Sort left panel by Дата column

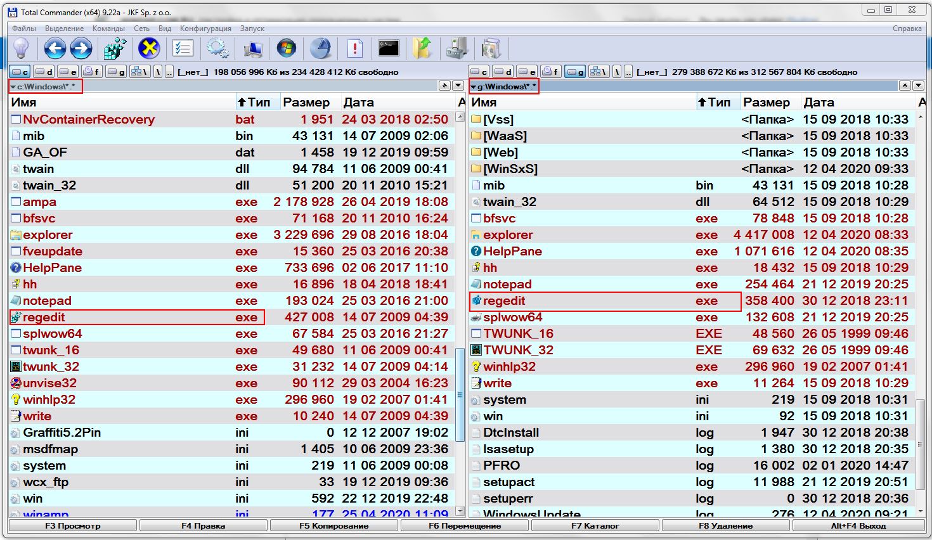pyautogui.click(x=397, y=102)
